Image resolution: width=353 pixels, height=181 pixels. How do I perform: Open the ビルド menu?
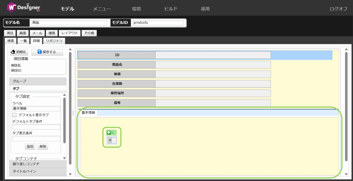click(171, 9)
